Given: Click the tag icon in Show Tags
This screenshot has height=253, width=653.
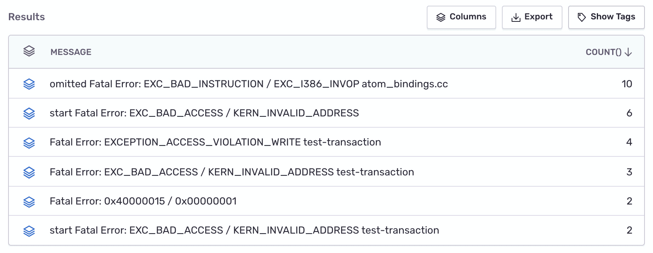Looking at the screenshot, I should coord(581,17).
